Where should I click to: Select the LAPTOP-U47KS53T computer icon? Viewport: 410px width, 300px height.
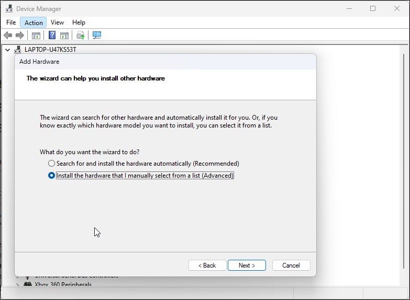pyautogui.click(x=18, y=50)
